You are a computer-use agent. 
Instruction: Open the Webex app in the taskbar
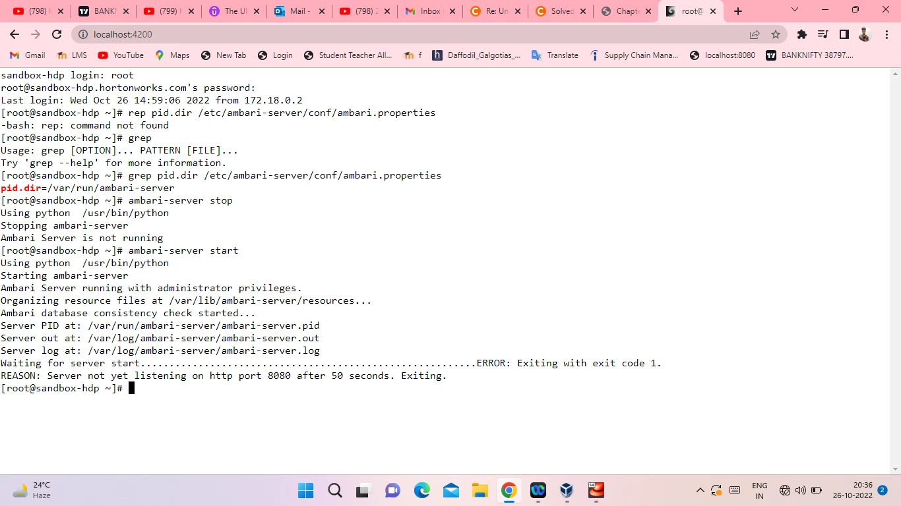[538, 490]
